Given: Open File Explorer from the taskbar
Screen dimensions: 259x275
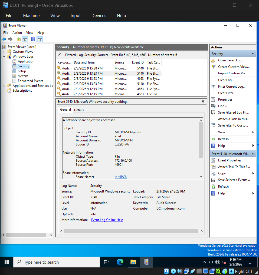Looking at the screenshot, I should [133, 262].
